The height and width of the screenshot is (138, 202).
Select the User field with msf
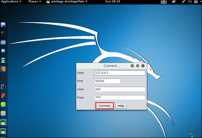pyautogui.click(x=120, y=89)
